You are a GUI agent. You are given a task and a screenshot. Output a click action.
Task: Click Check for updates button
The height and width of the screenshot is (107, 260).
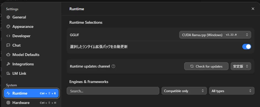(206, 66)
